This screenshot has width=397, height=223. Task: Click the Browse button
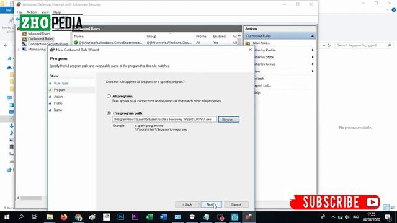tap(229, 120)
